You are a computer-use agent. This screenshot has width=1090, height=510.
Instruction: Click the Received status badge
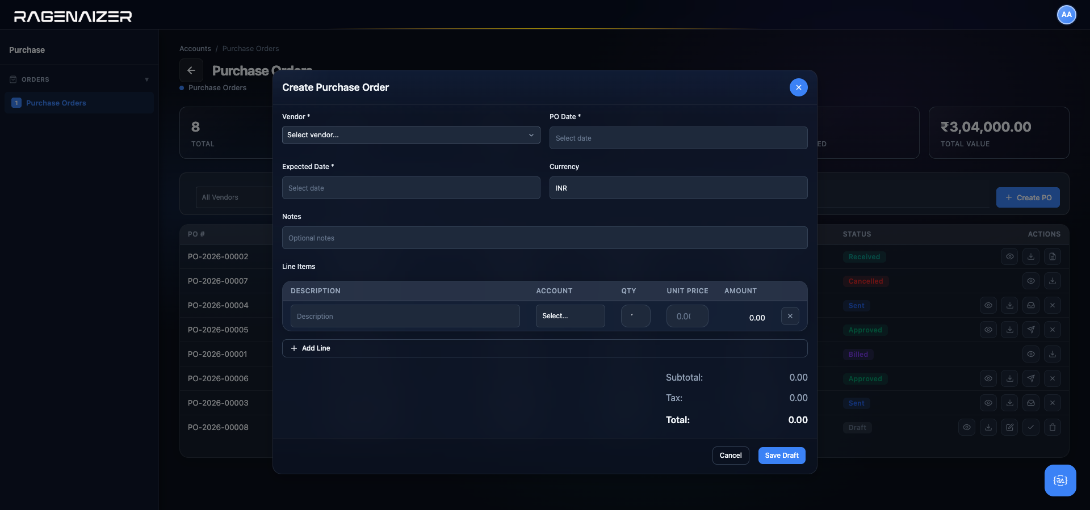click(864, 257)
